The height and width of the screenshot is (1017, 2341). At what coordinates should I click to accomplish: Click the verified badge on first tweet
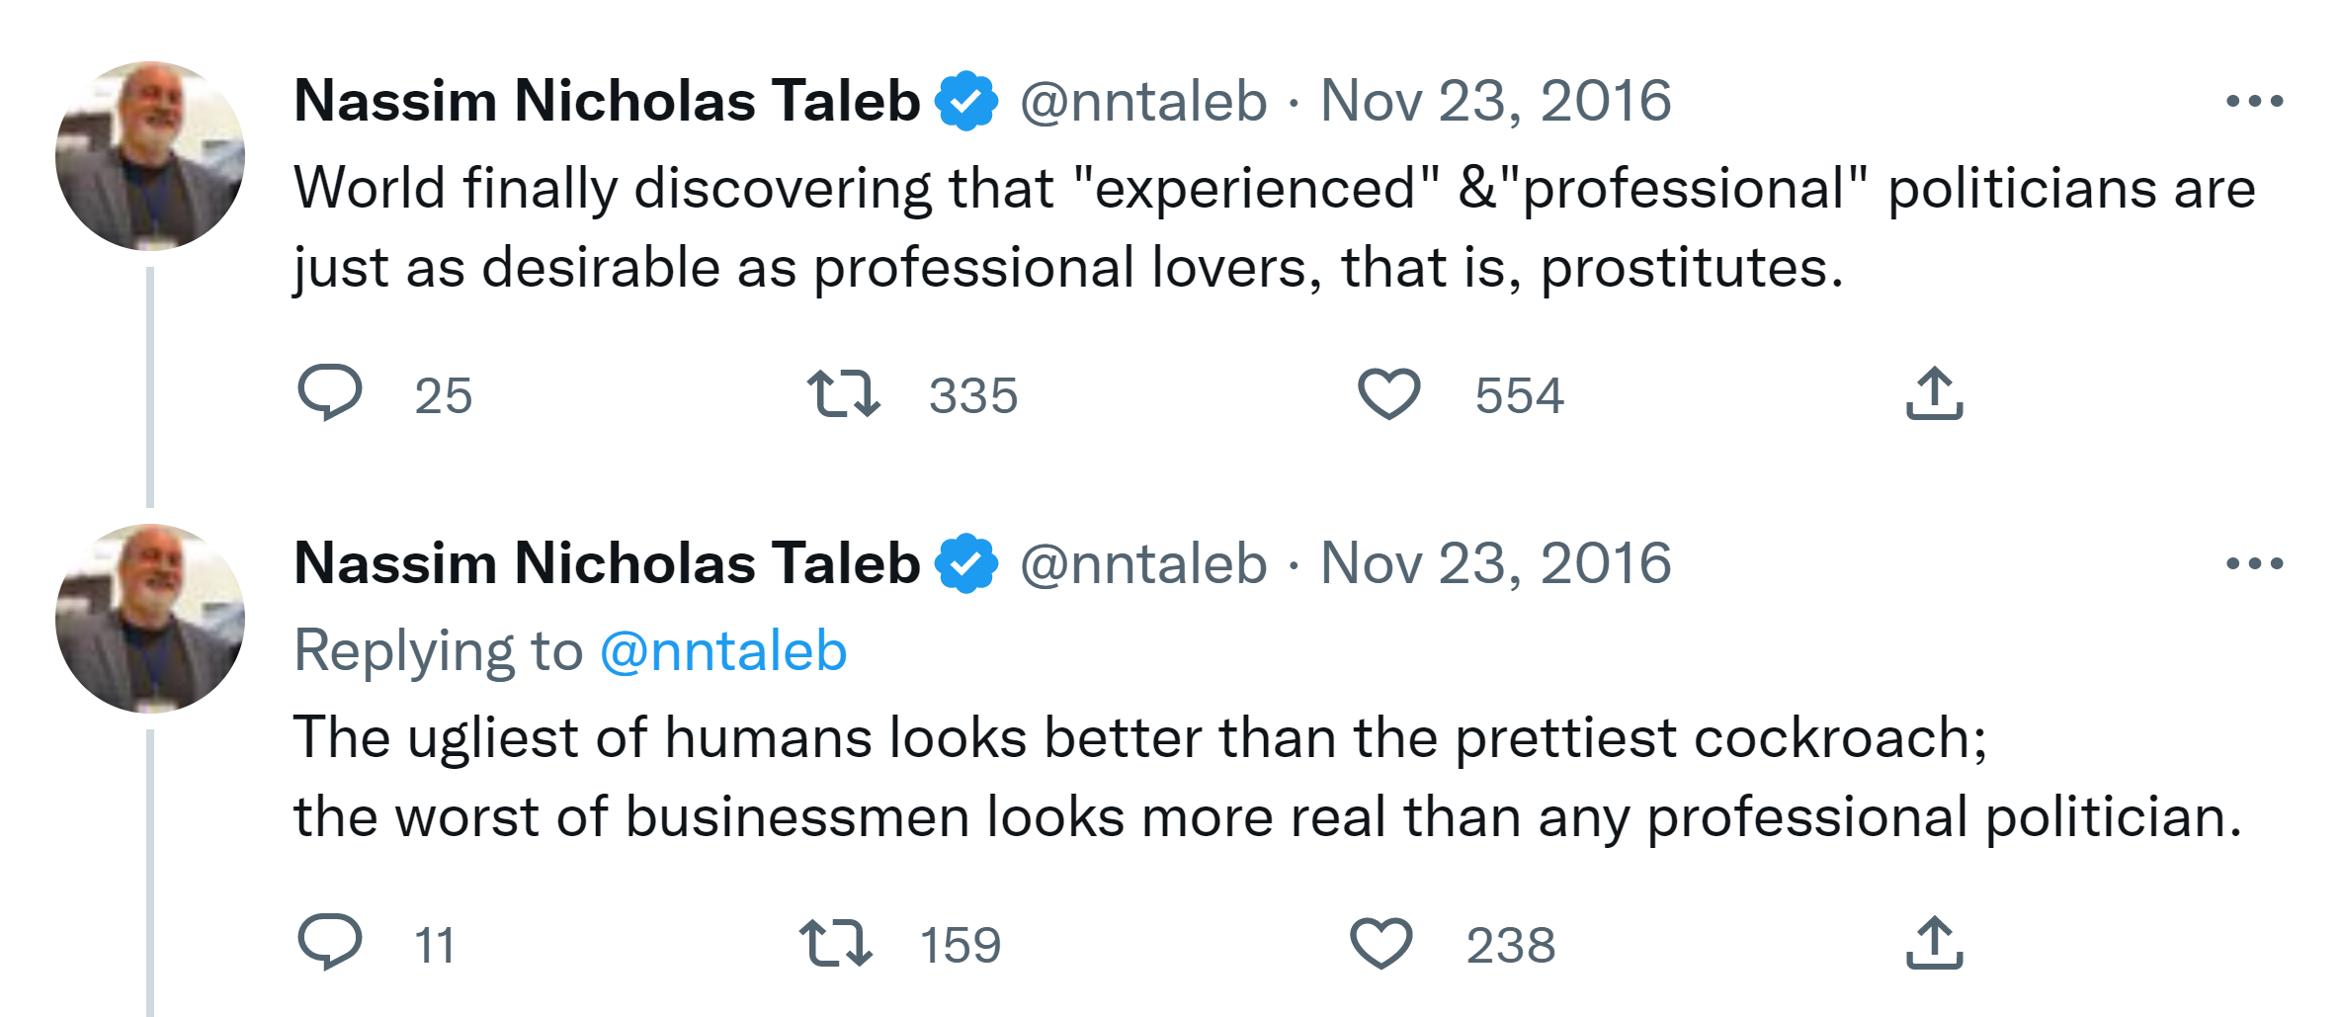click(x=967, y=101)
